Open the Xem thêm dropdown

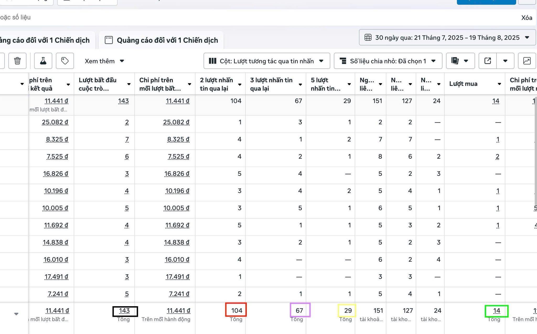104,61
